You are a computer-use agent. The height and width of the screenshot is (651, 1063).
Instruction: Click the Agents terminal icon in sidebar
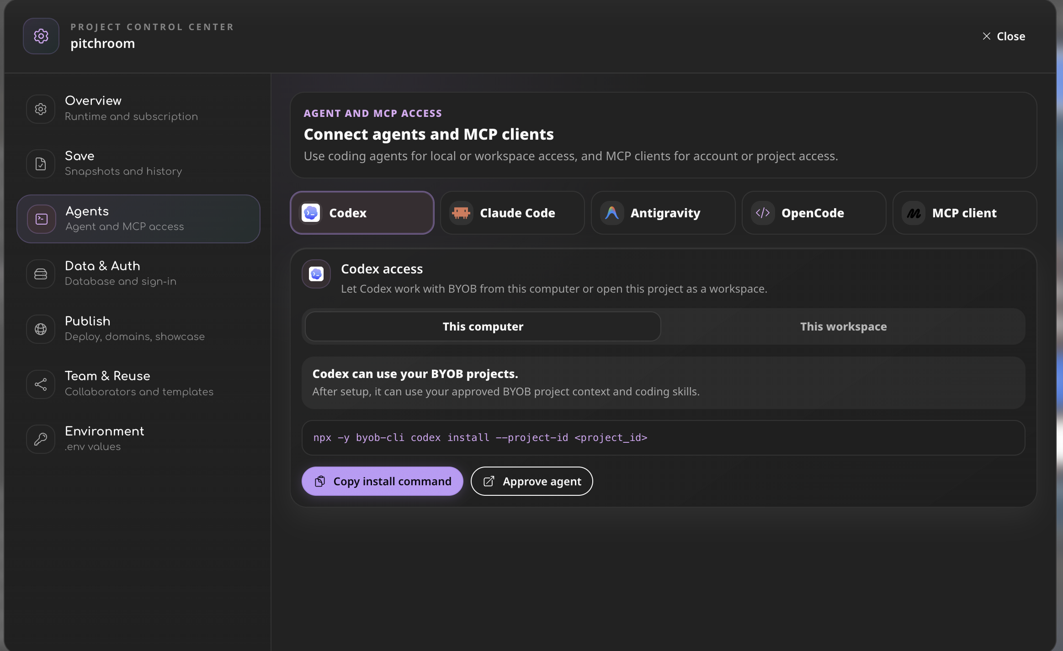[42, 219]
